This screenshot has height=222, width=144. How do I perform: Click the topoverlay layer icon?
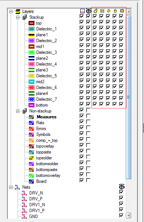point(31,146)
